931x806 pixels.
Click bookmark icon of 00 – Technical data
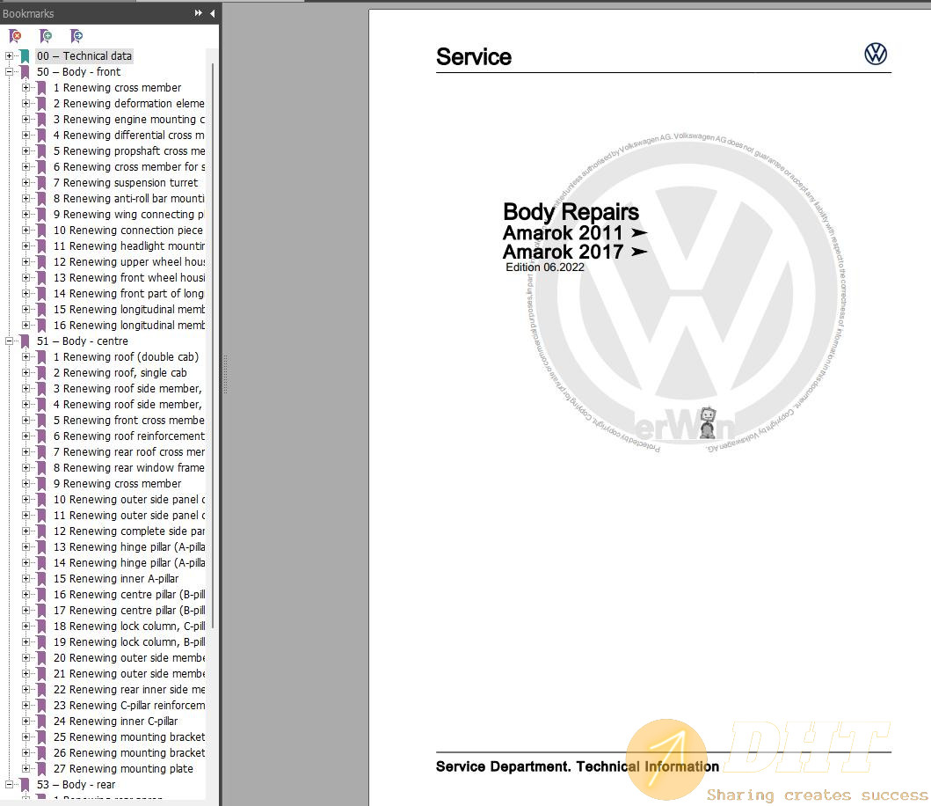pyautogui.click(x=25, y=55)
